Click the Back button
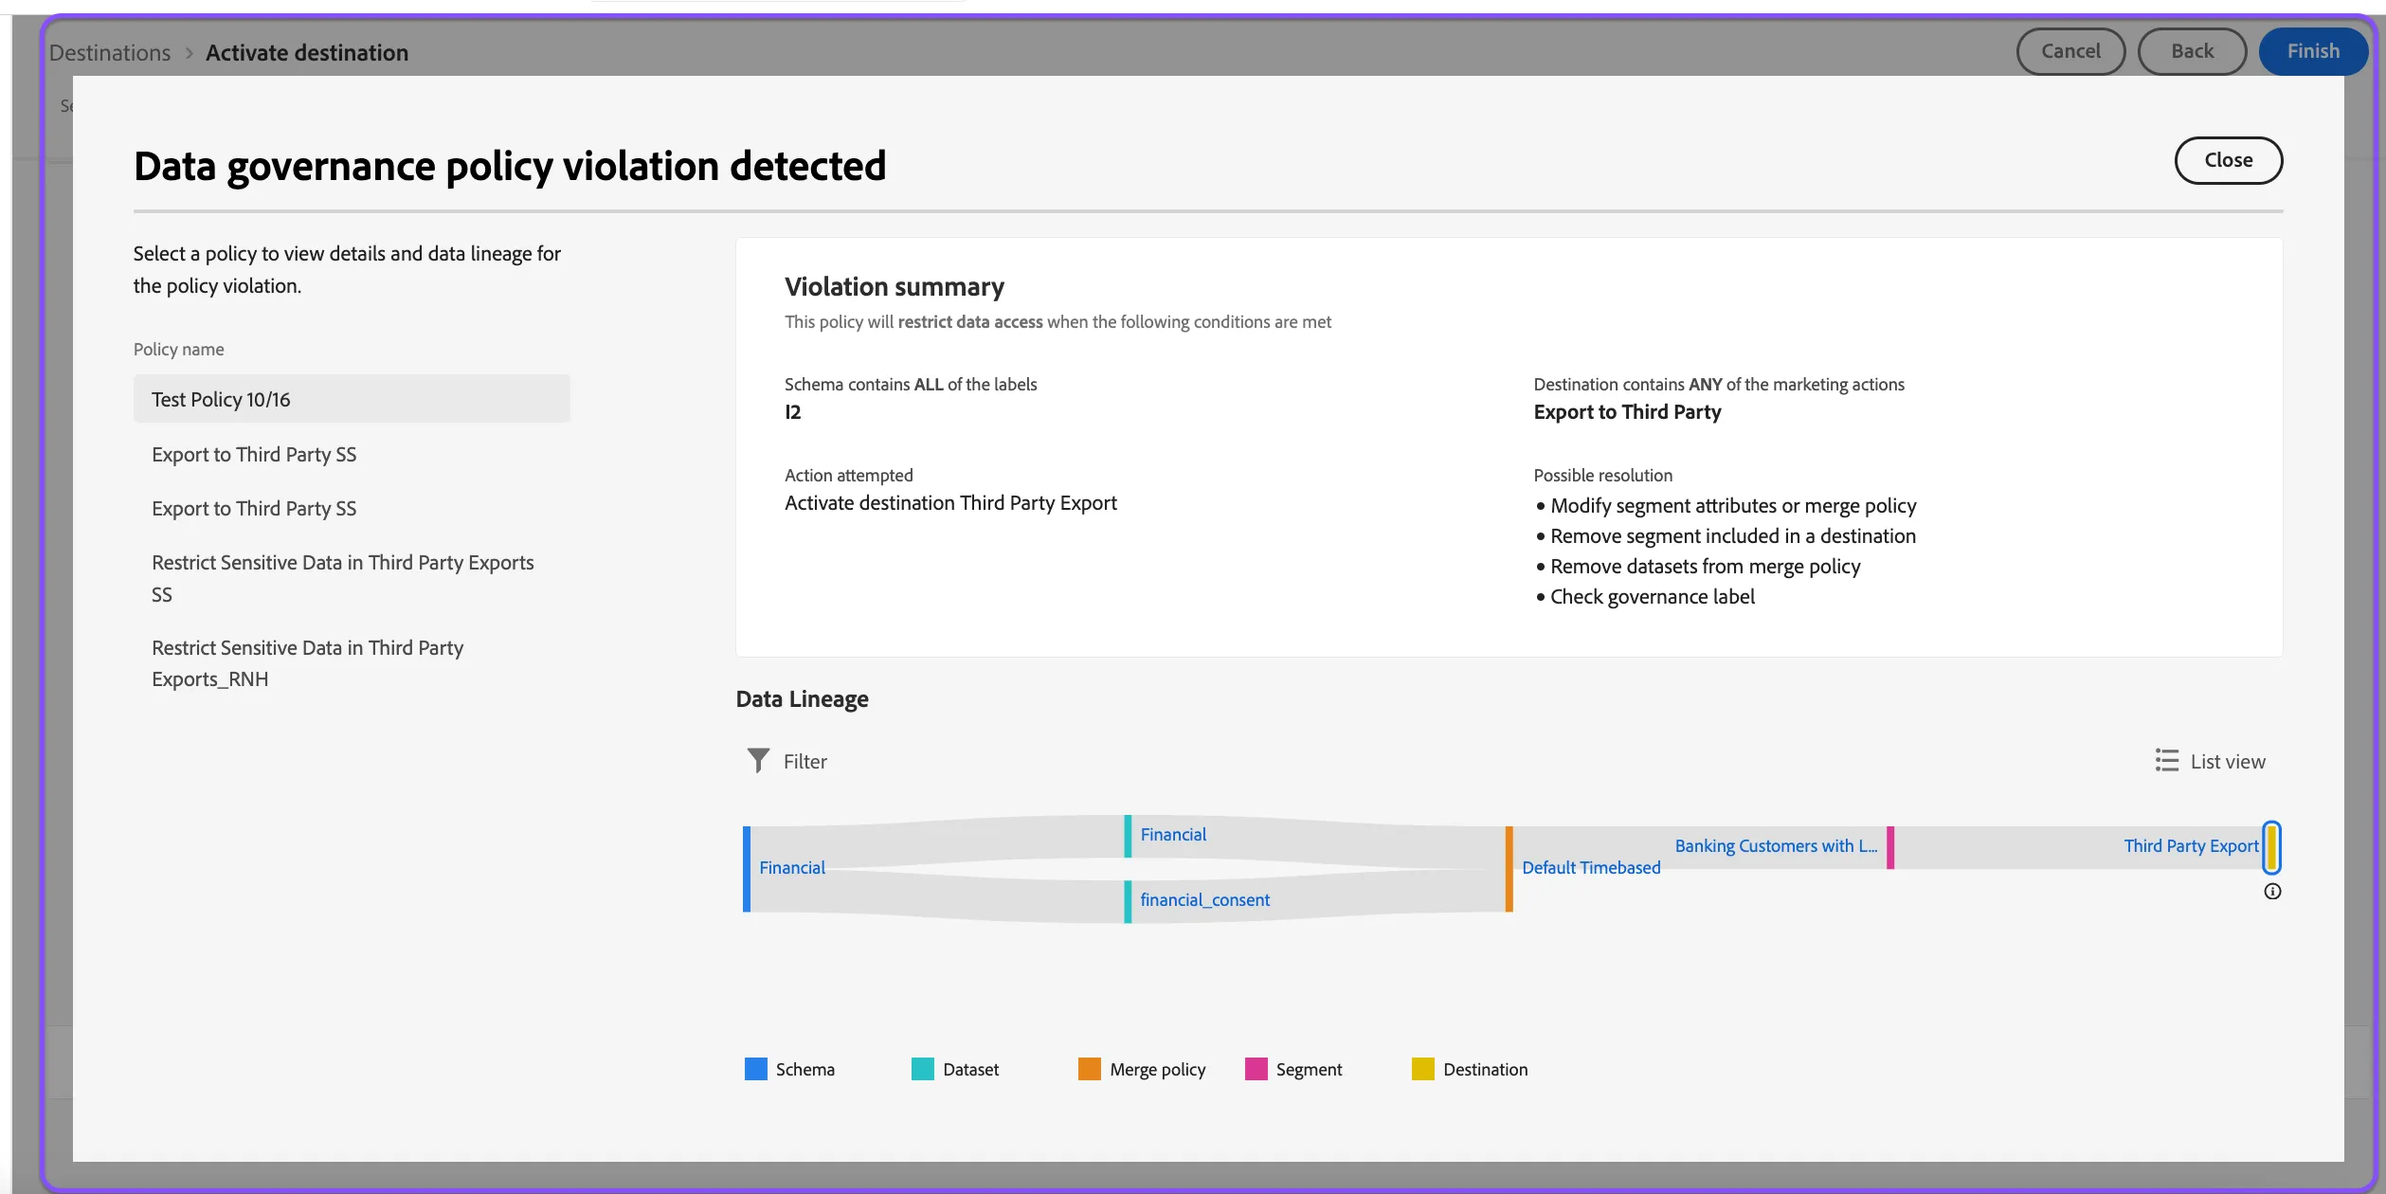Image resolution: width=2386 pixels, height=1194 pixels. pos(2192,51)
